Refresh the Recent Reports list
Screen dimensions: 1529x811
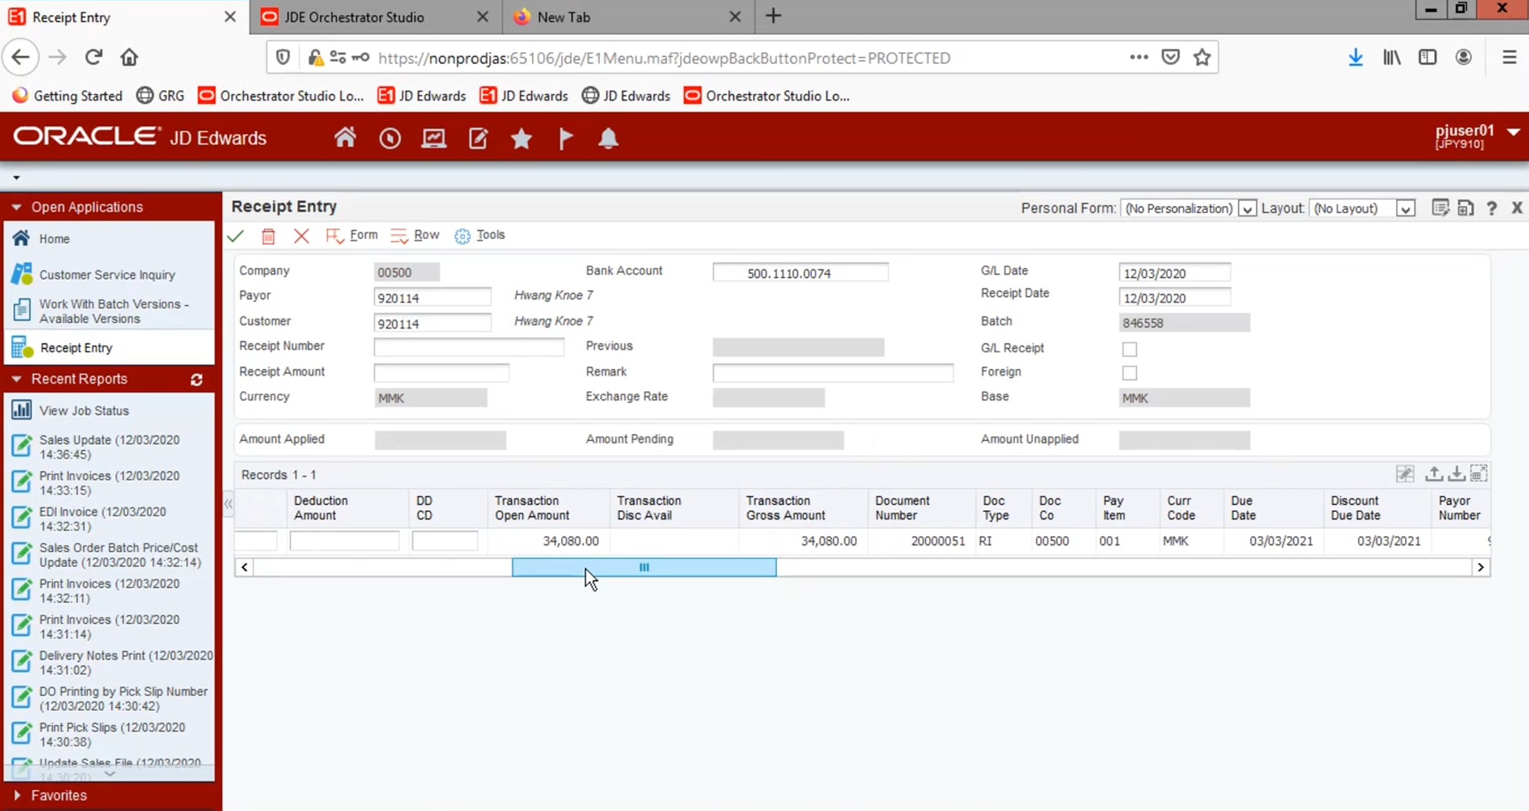tap(197, 380)
